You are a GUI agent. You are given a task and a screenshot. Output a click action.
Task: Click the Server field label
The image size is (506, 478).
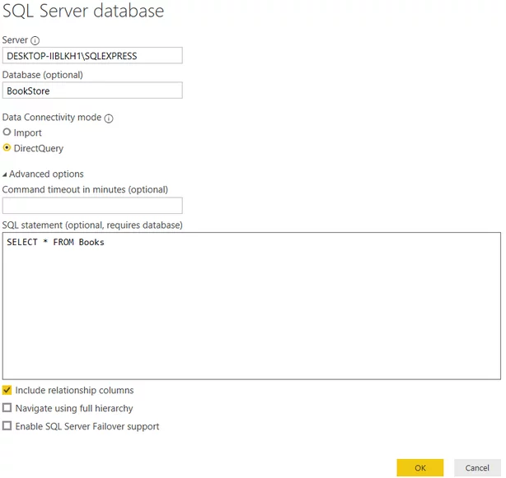(x=16, y=40)
